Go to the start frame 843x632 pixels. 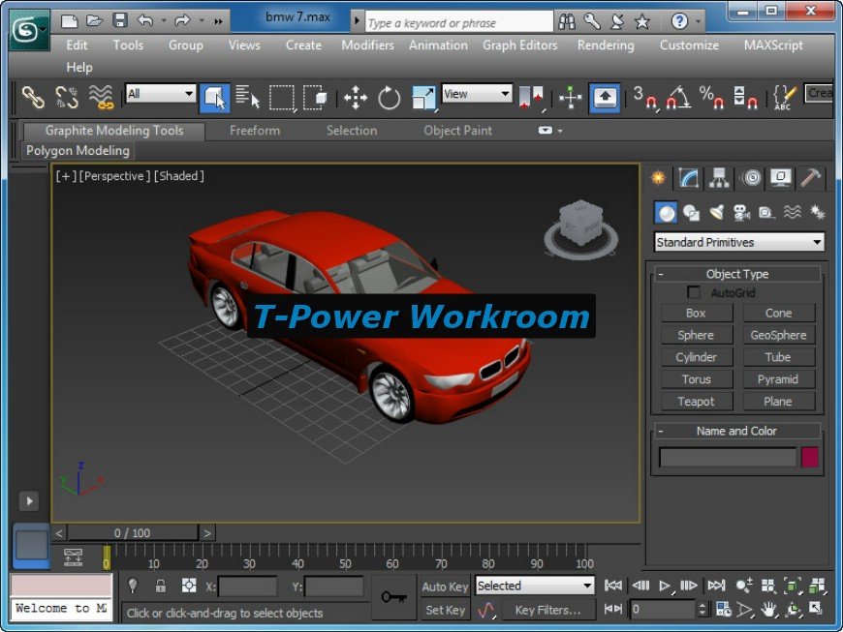tap(613, 586)
